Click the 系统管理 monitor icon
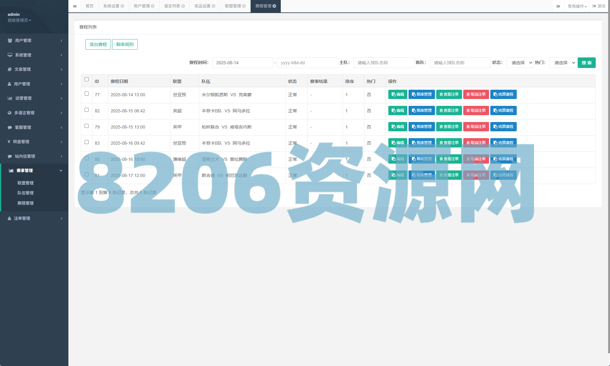The width and height of the screenshot is (610, 366). 10,55
